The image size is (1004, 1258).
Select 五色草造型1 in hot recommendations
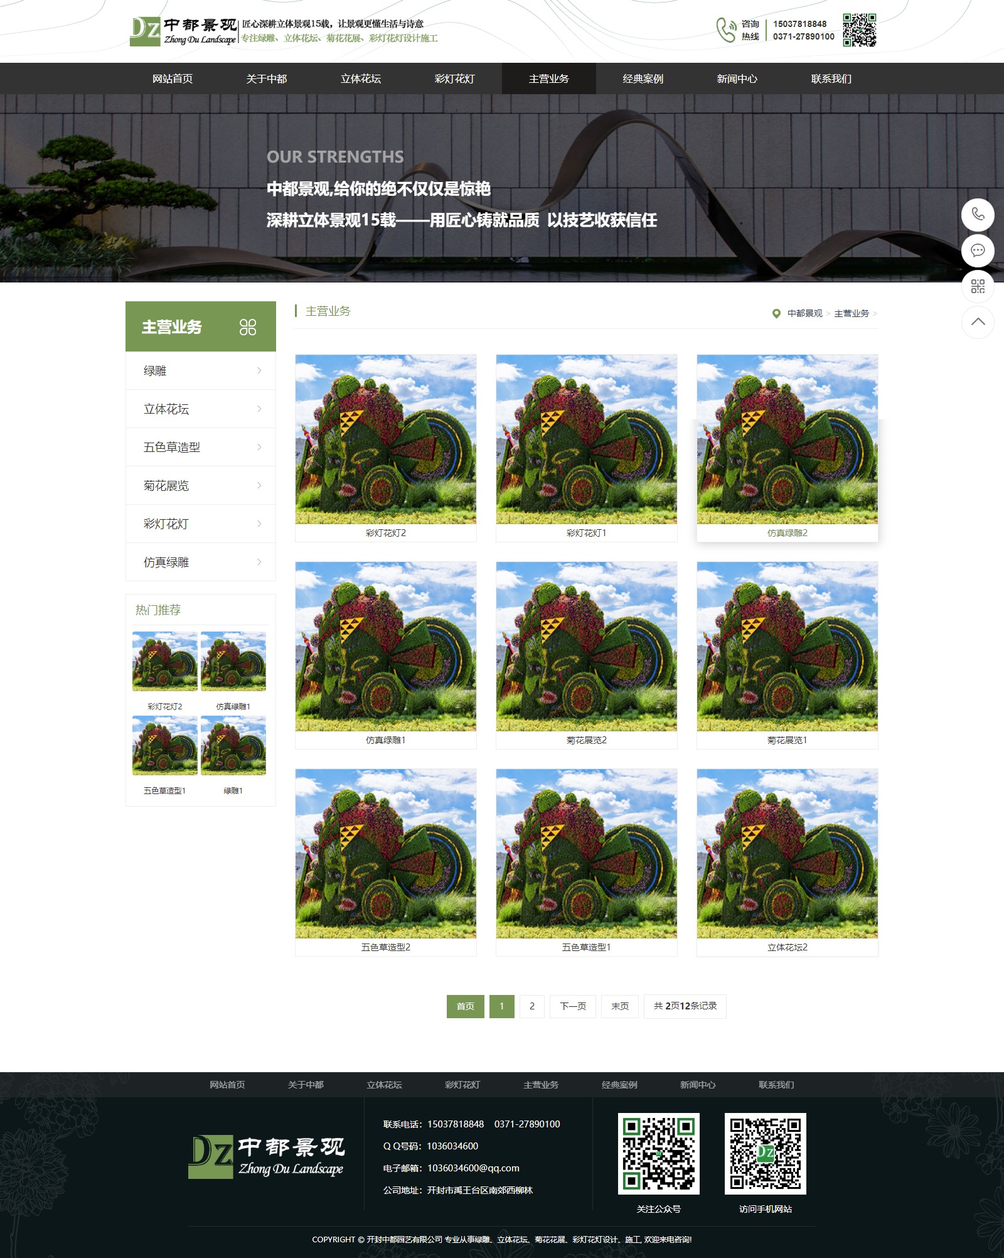164,746
